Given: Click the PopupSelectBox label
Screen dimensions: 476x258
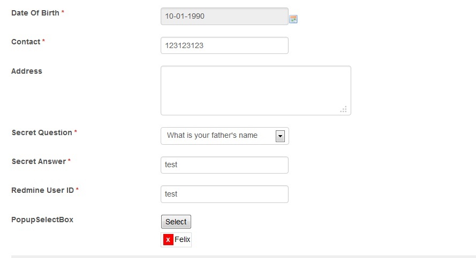Looking at the screenshot, I should pos(42,220).
